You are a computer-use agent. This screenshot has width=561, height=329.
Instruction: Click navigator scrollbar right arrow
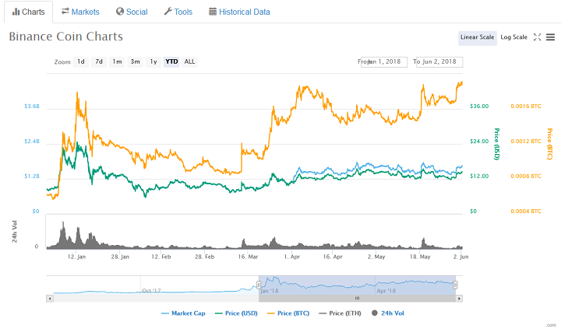(x=459, y=297)
